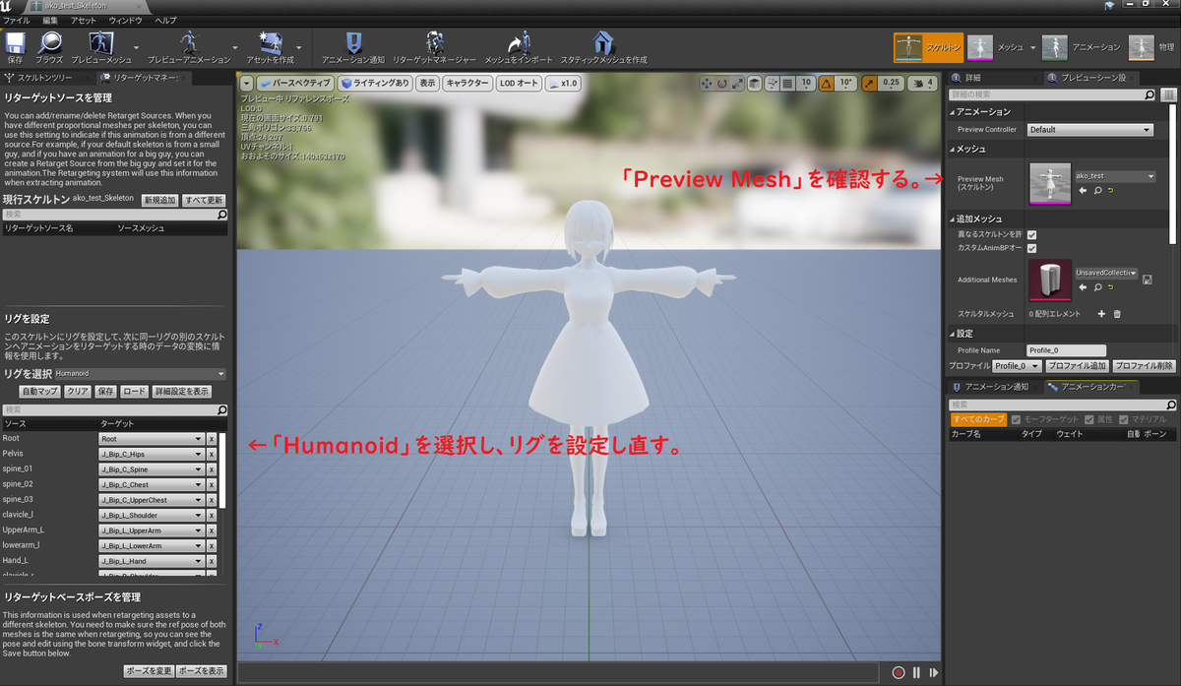Click the red record button on the timeline

(x=899, y=671)
